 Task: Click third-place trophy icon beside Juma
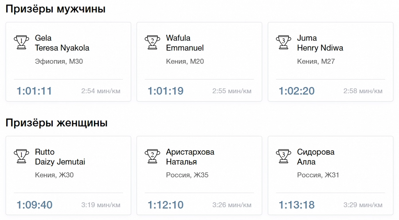(x=283, y=42)
